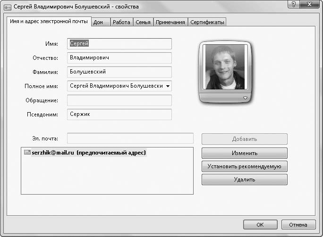
Task: Click Установить рекомендуемую button
Action: point(244,166)
